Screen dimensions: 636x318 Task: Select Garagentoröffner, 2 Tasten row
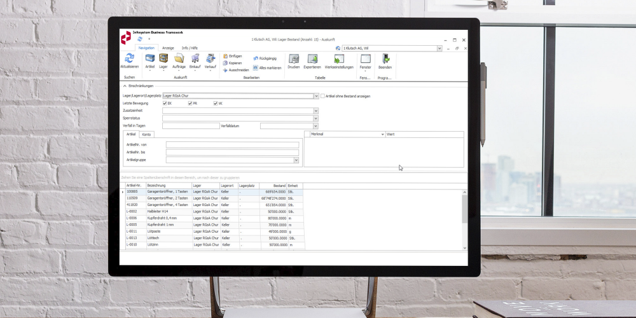coord(214,198)
